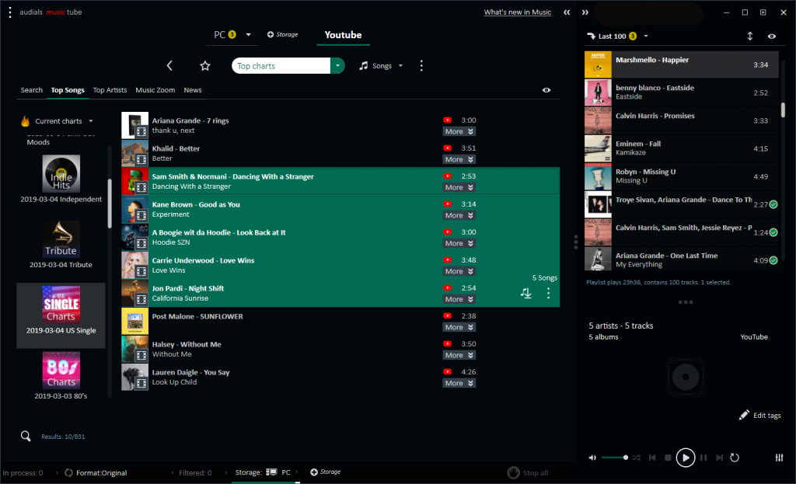Image resolution: width=796 pixels, height=484 pixels.
Task: Toggle playlist view eye icon
Action: click(772, 36)
